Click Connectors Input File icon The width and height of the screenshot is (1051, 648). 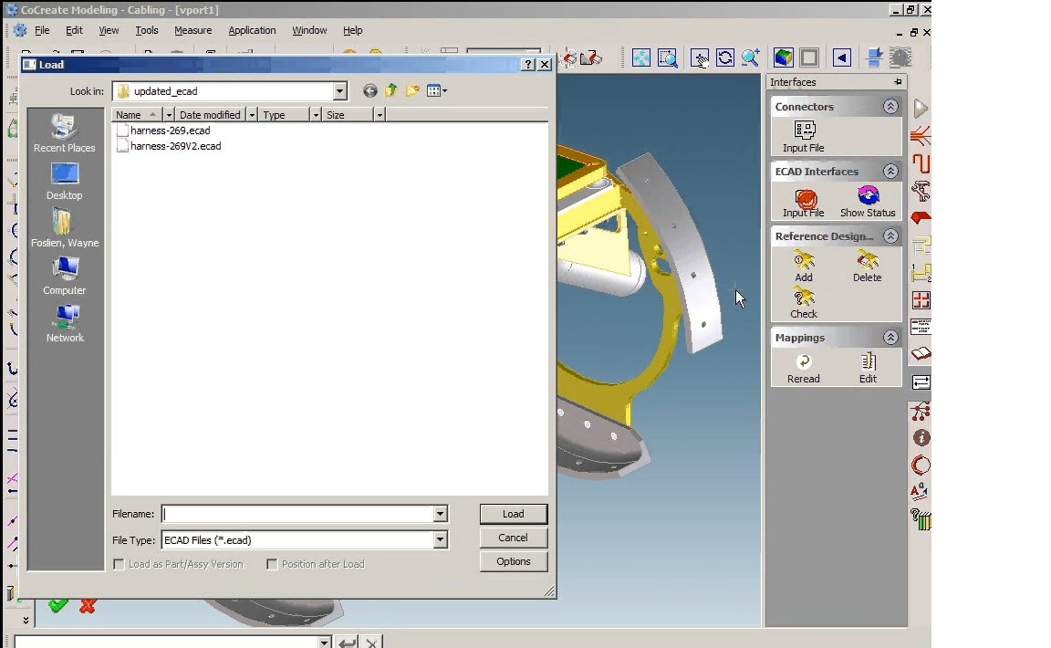pyautogui.click(x=804, y=130)
